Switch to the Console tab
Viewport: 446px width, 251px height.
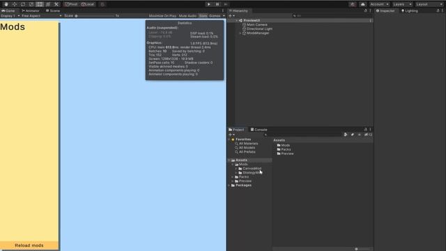[x=259, y=130]
